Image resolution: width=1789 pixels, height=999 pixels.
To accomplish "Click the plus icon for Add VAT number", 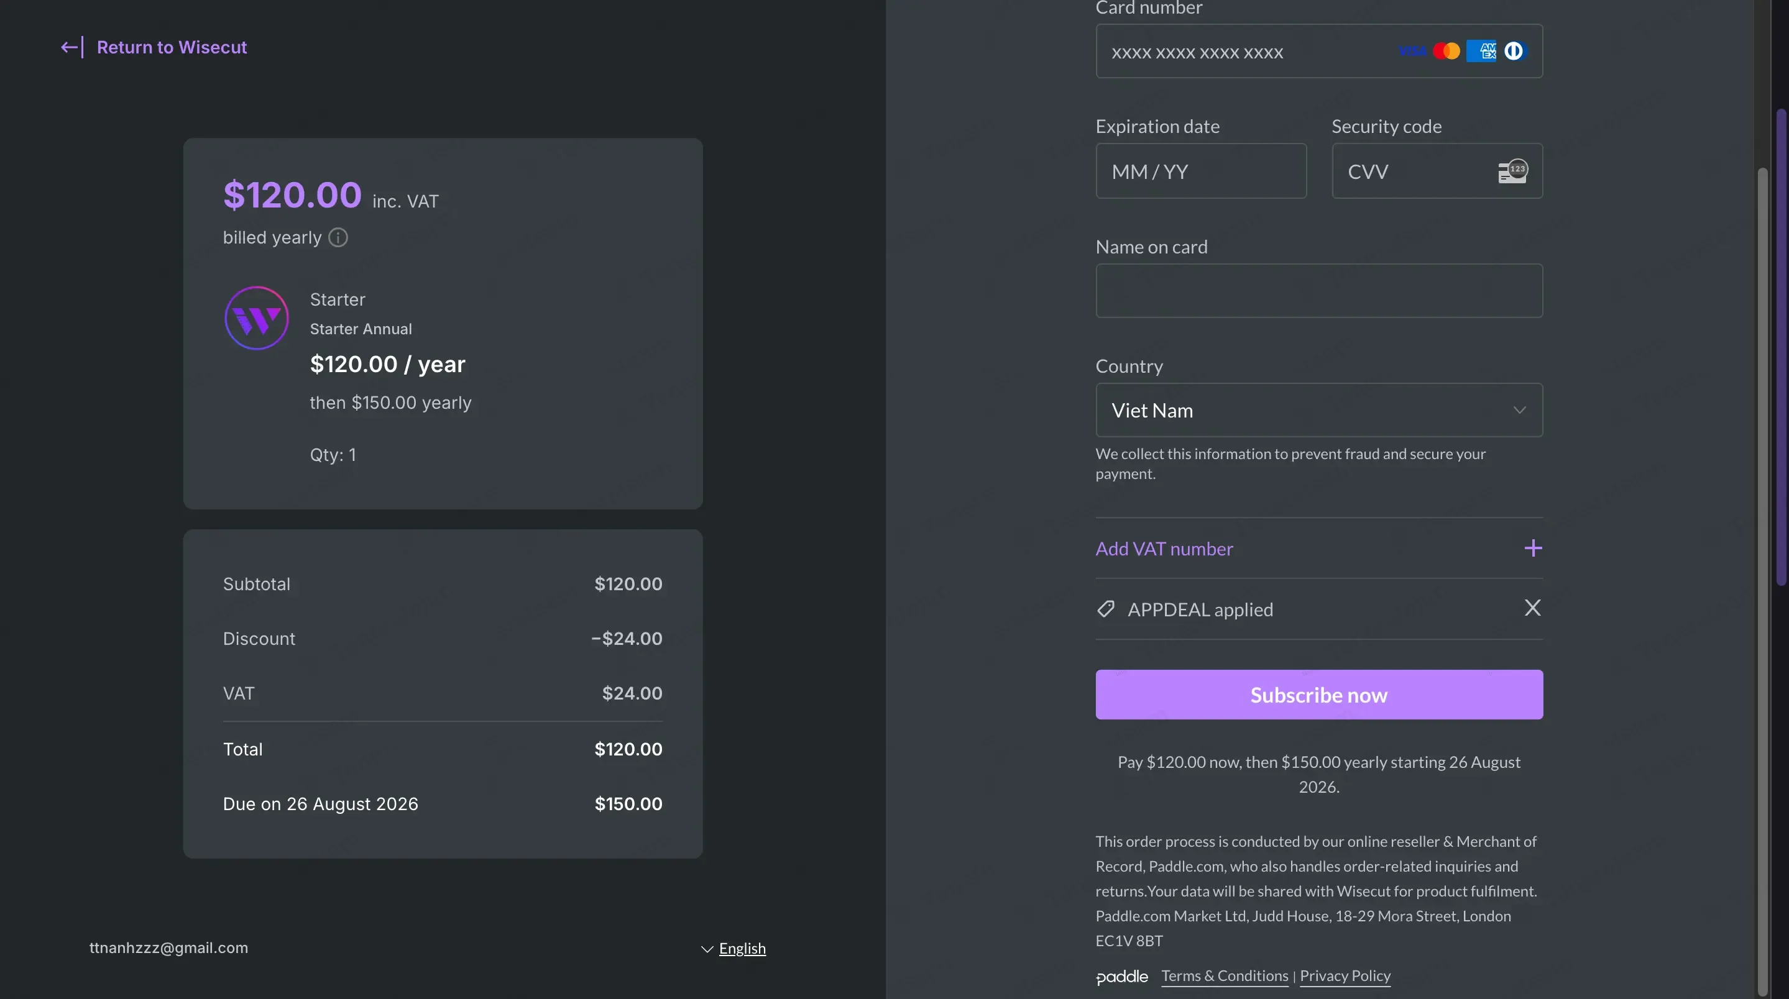I will [1533, 549].
